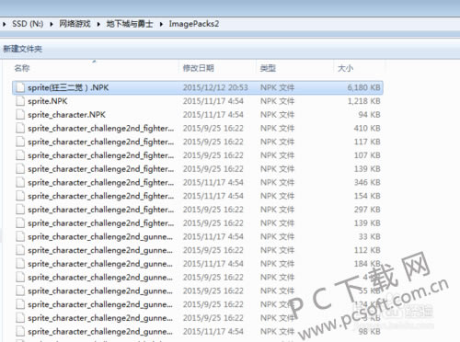Select the icon of the 154 KB fighter file
460x342 pixels.
coord(20,196)
